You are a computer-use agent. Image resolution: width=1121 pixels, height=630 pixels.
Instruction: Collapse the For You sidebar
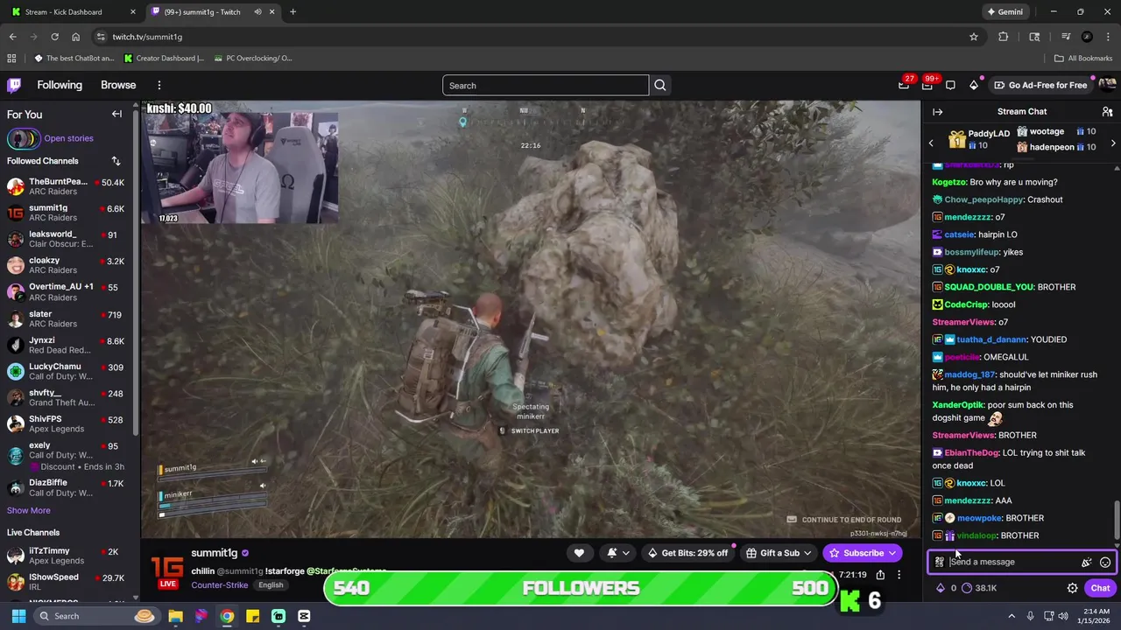(x=116, y=114)
